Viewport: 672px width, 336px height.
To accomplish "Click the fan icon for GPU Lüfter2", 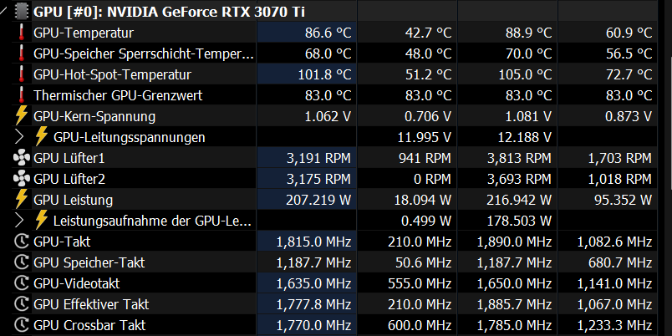I will click(22, 179).
